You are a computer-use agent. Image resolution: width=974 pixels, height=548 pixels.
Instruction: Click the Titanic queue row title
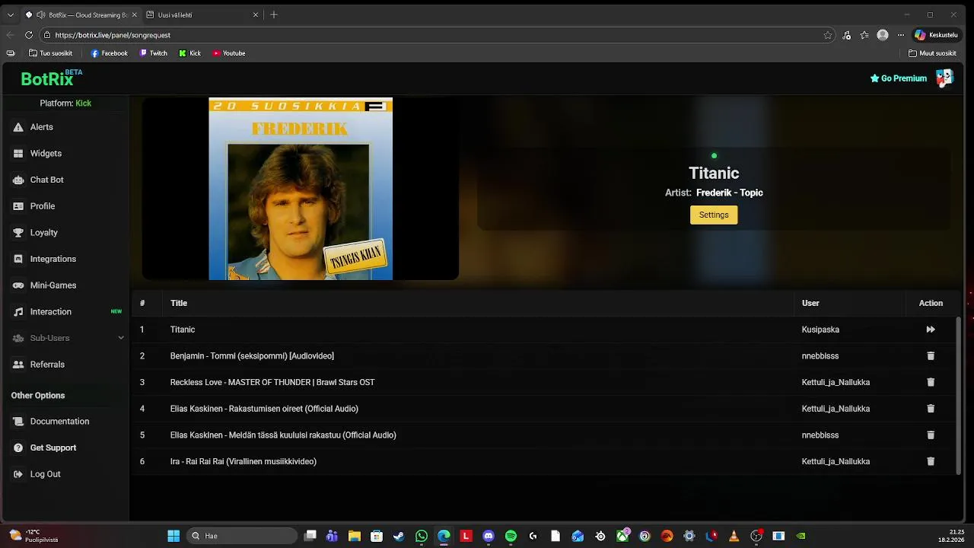pyautogui.click(x=183, y=330)
